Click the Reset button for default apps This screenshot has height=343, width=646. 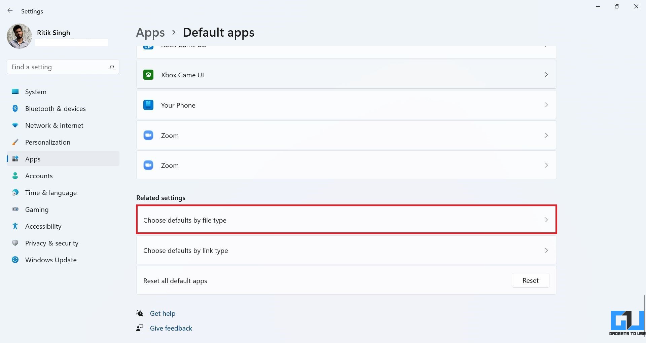tap(531, 280)
